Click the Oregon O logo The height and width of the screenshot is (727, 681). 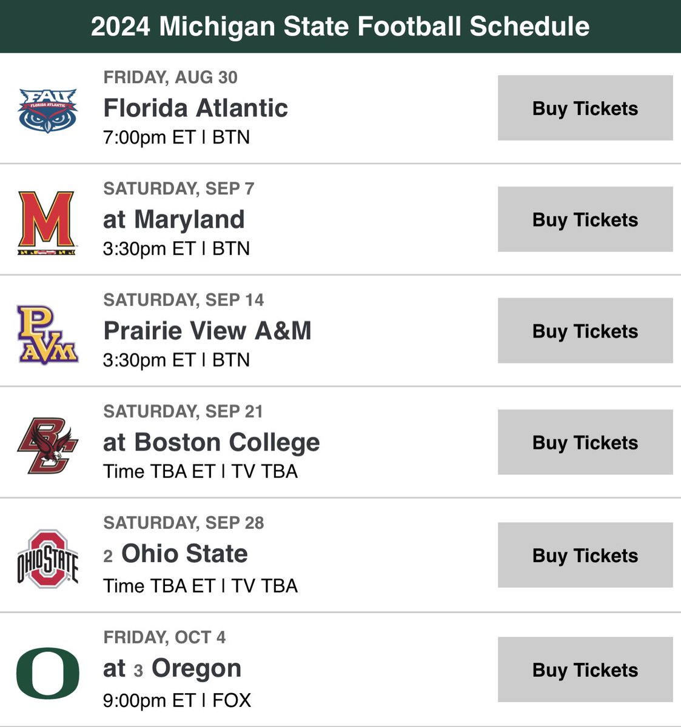(47, 672)
